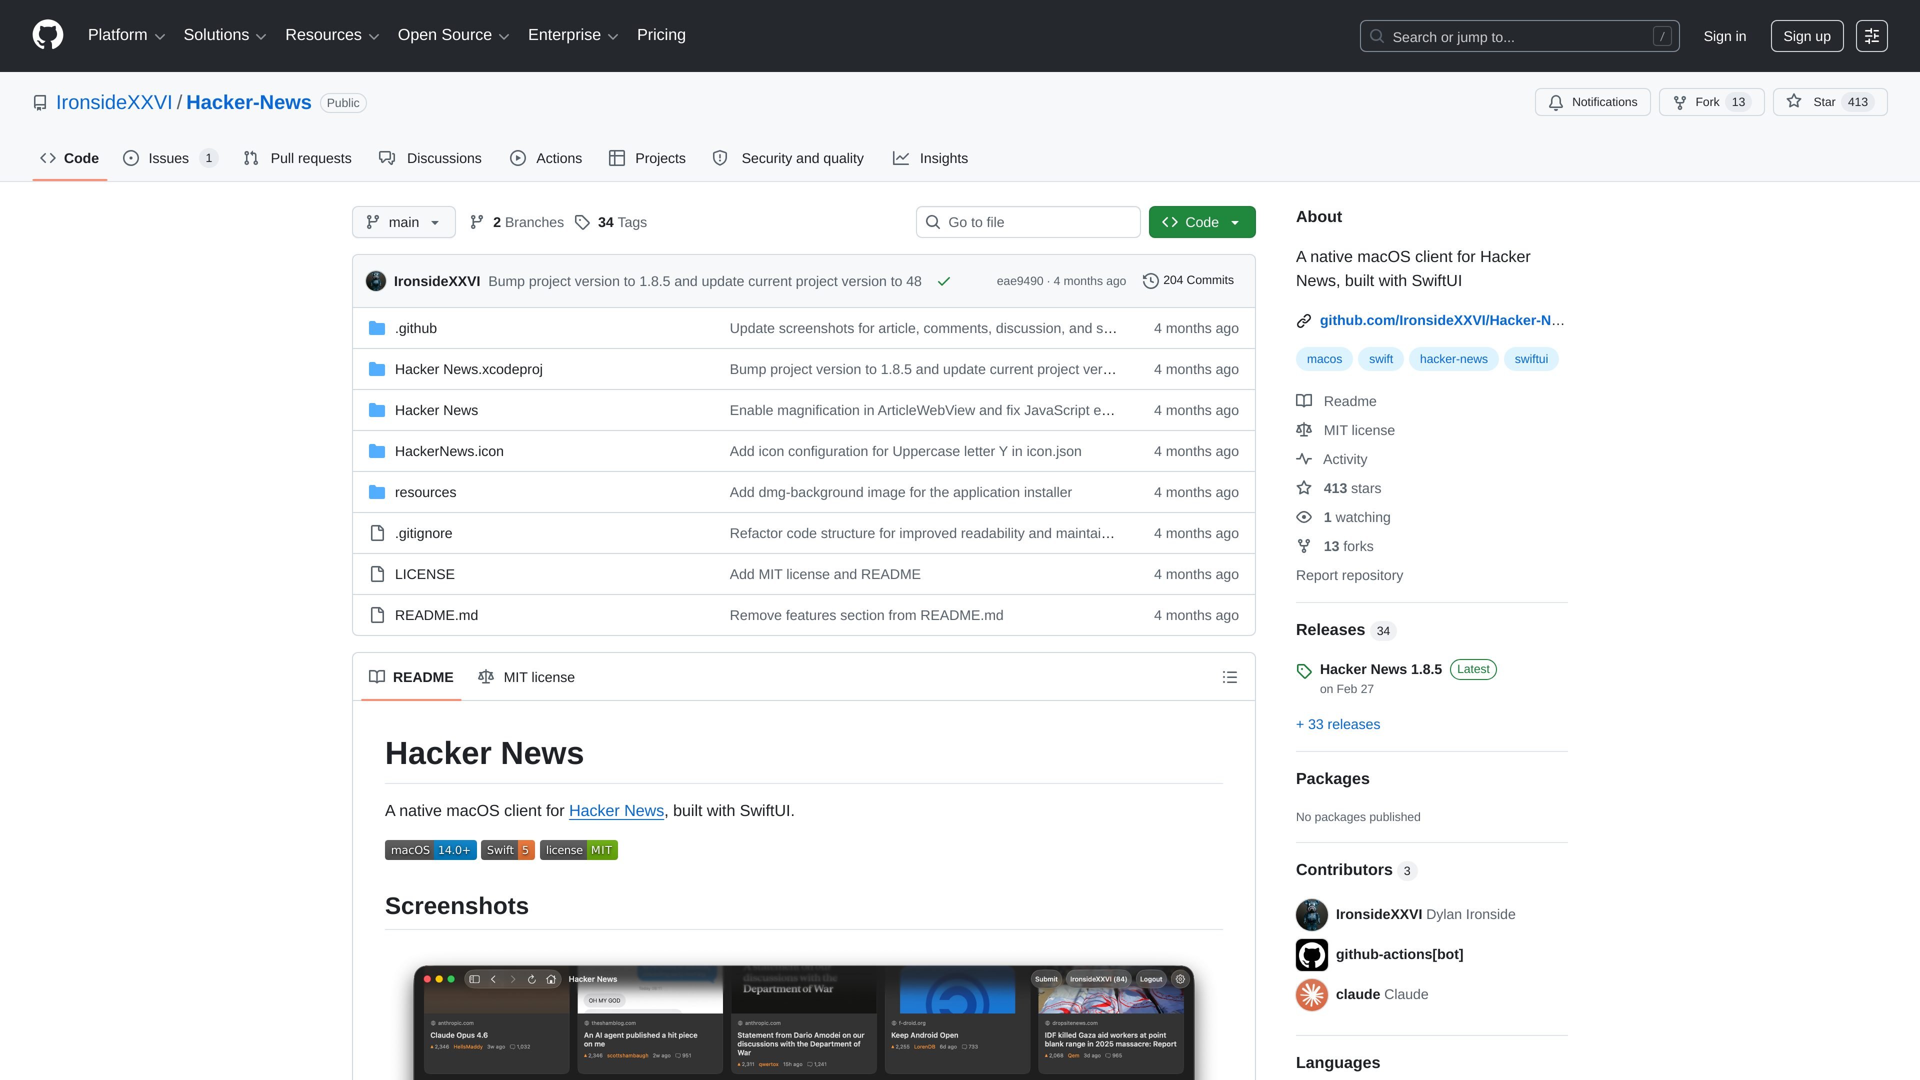The height and width of the screenshot is (1080, 1920).
Task: Select the swiftui topic tag
Action: point(1531,358)
